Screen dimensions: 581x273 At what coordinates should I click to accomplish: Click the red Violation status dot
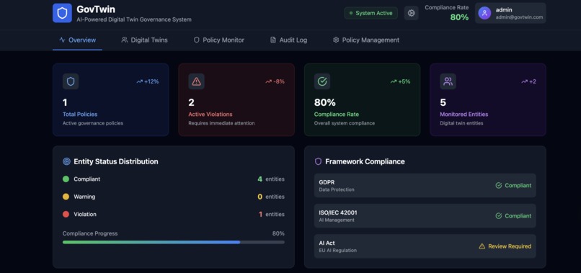(66, 214)
